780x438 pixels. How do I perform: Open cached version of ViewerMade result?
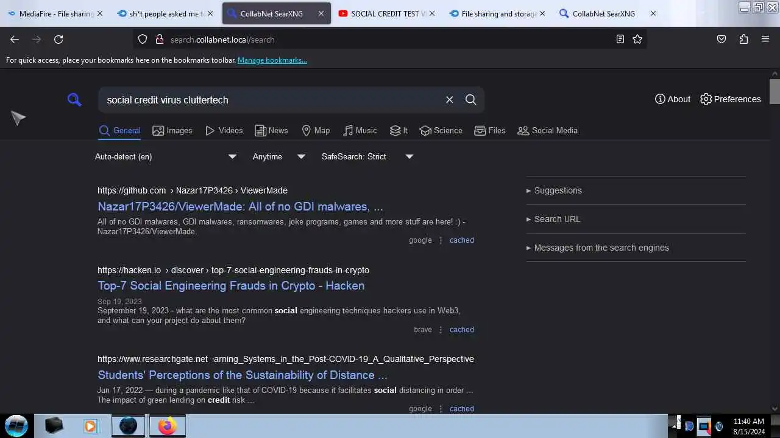pos(461,240)
